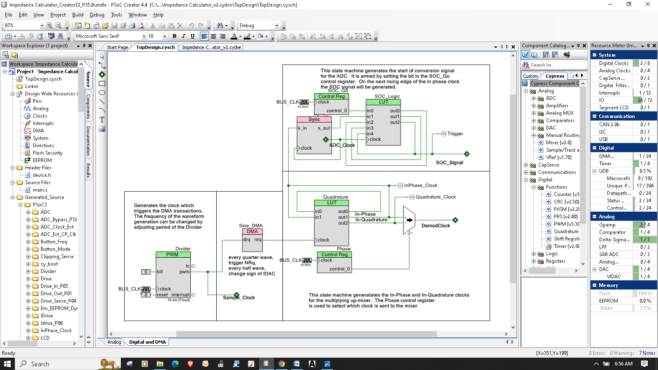Image resolution: width=658 pixels, height=370 pixels.
Task: Open the Debug configuration dropdown
Action: pyautogui.click(x=277, y=25)
